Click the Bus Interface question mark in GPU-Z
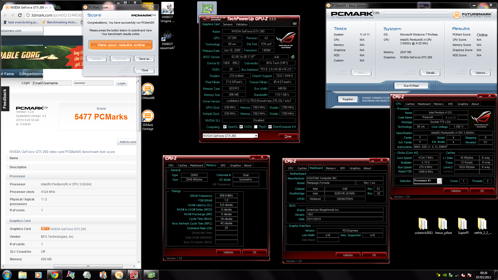This screenshot has height=280, width=498. coord(295,69)
